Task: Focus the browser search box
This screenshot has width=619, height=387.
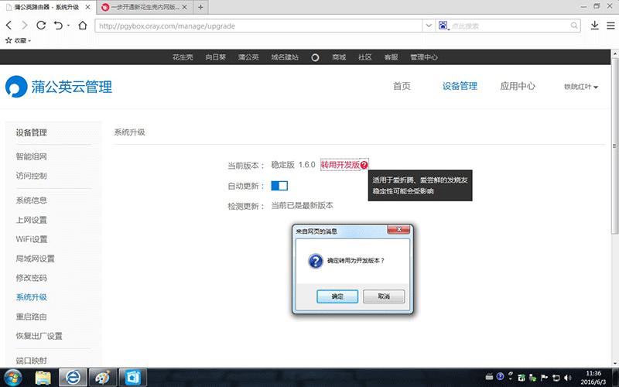Action: (510, 26)
